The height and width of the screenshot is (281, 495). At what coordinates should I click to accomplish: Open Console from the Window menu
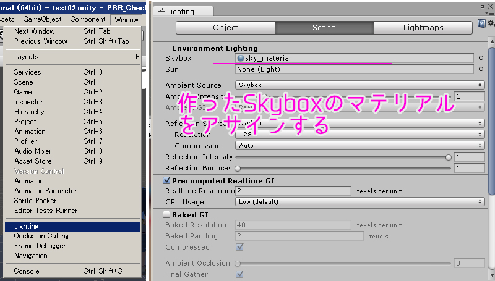pos(72,271)
